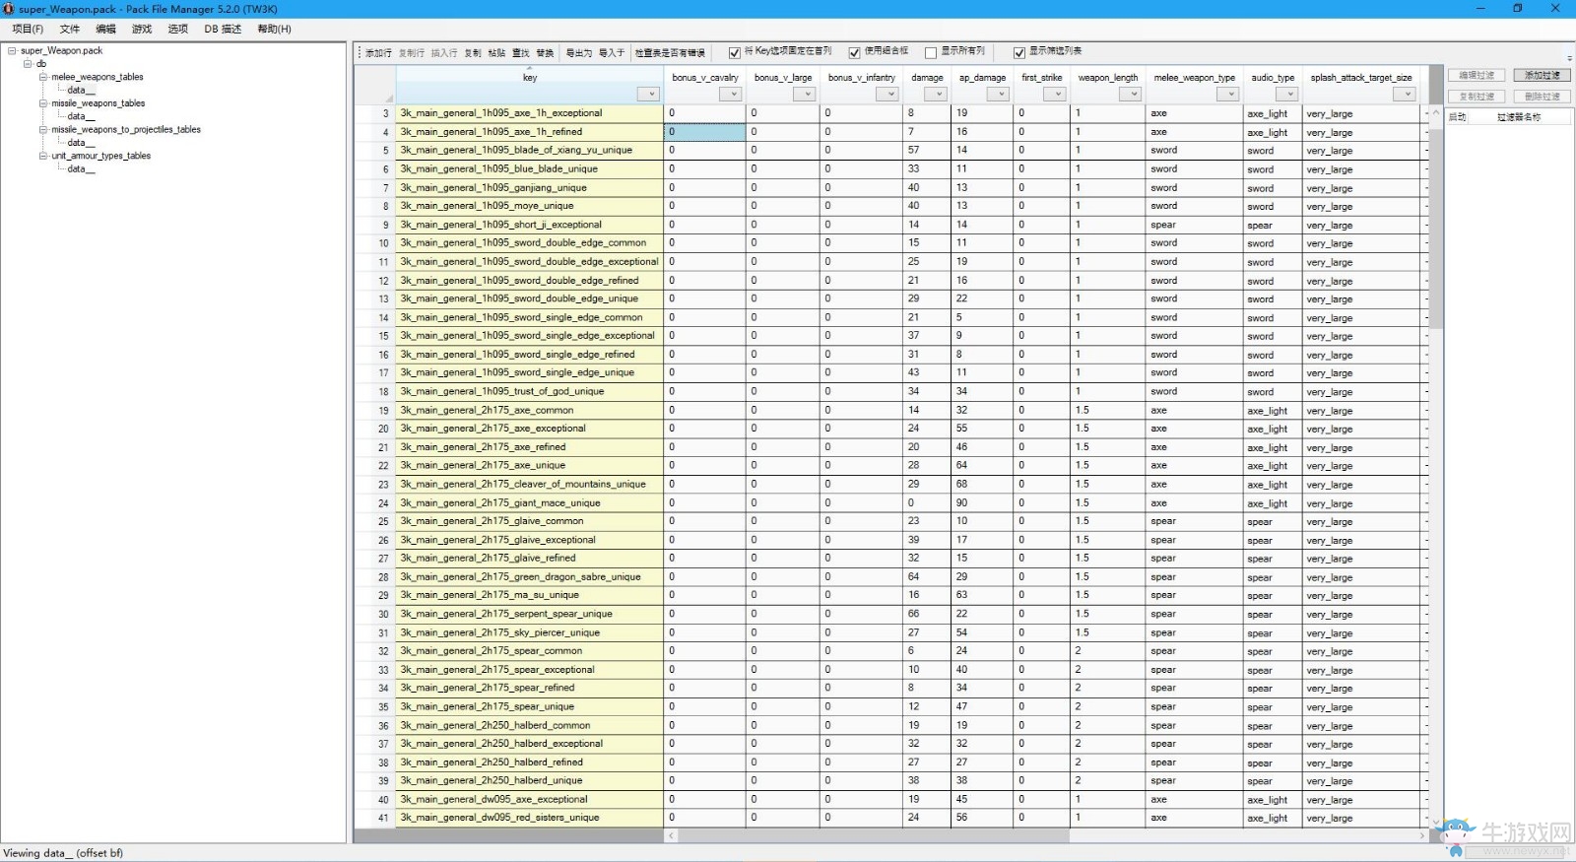The height and width of the screenshot is (862, 1576).
Task: Click the 查找 find toolbar item
Action: (521, 53)
